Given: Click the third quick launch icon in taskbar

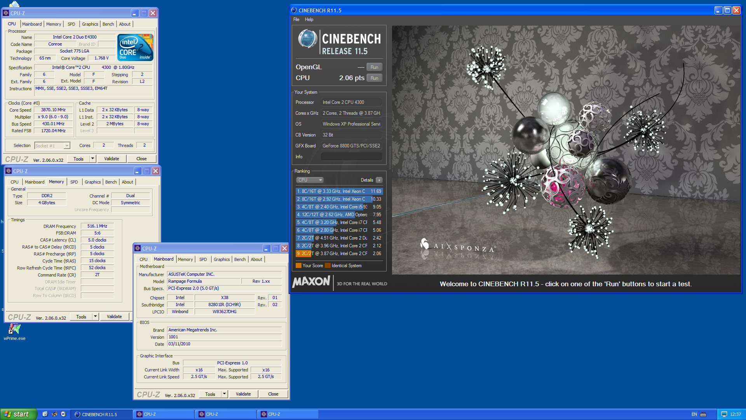Looking at the screenshot, I should tap(63, 414).
